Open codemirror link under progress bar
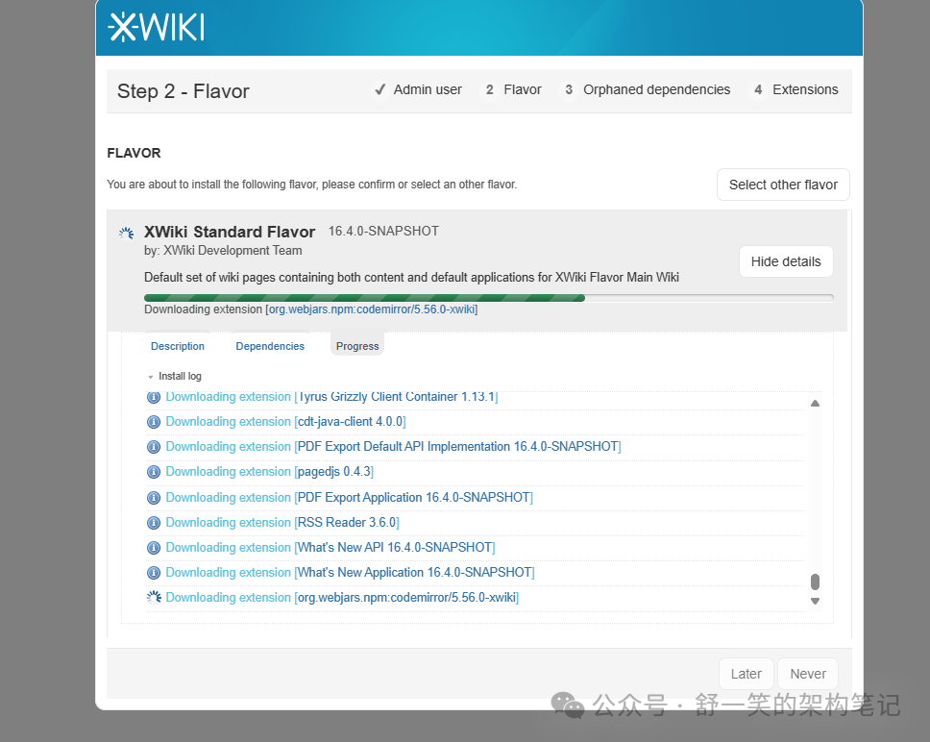Screen dimensions: 930x742 coord(372,309)
